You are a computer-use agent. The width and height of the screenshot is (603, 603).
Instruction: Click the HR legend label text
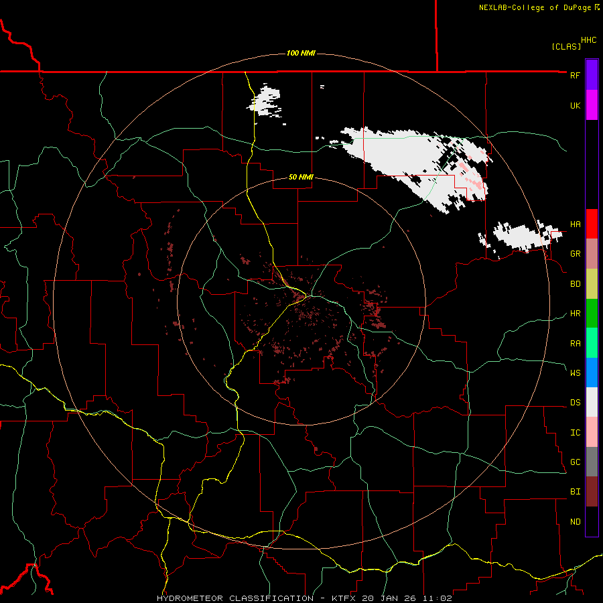[575, 314]
